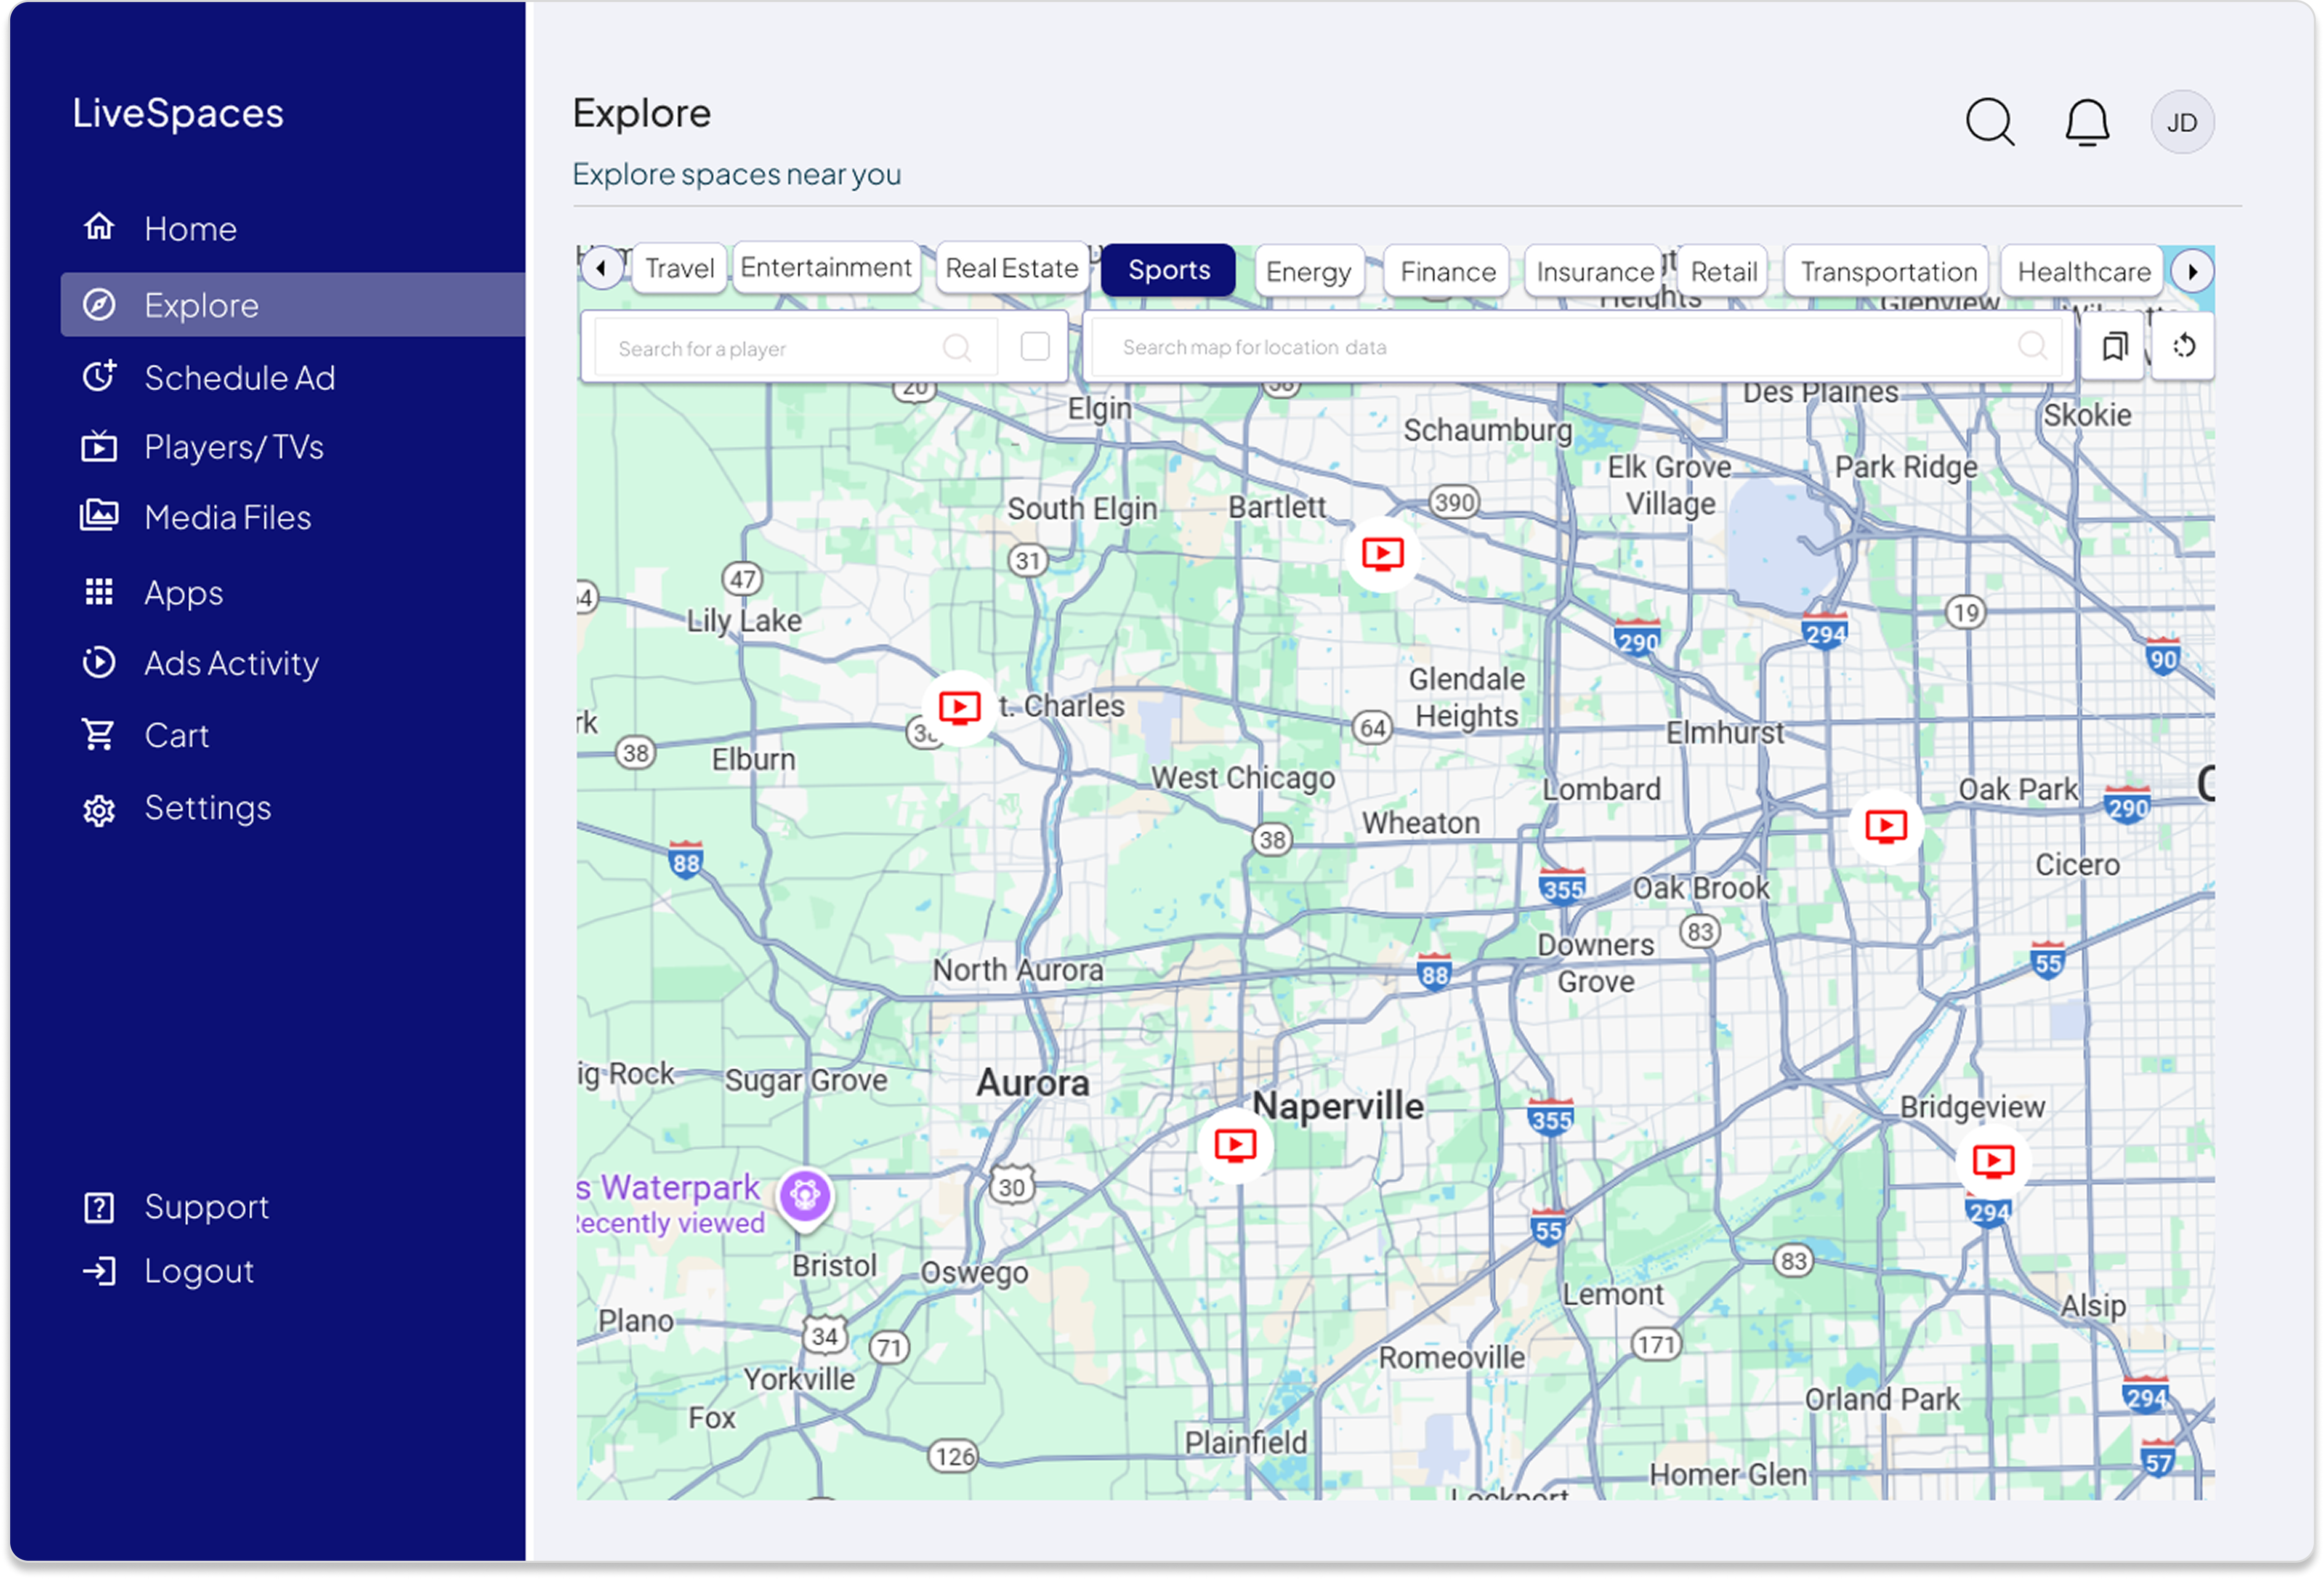
Task: Select the Travel category chip
Action: click(679, 268)
